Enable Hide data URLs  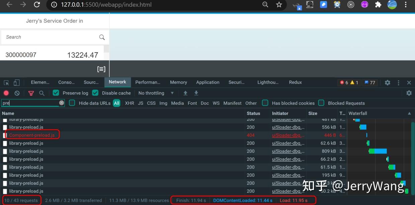(72, 103)
